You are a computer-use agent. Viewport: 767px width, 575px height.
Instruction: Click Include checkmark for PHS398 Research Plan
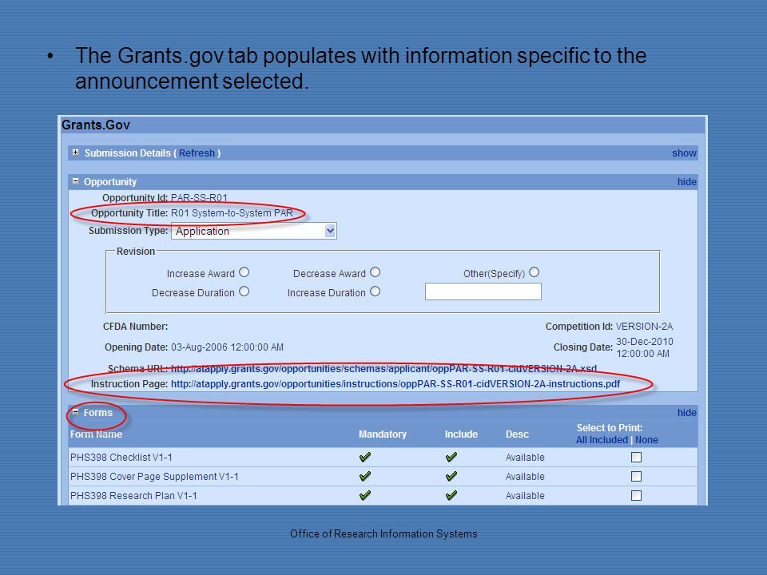[x=451, y=495]
